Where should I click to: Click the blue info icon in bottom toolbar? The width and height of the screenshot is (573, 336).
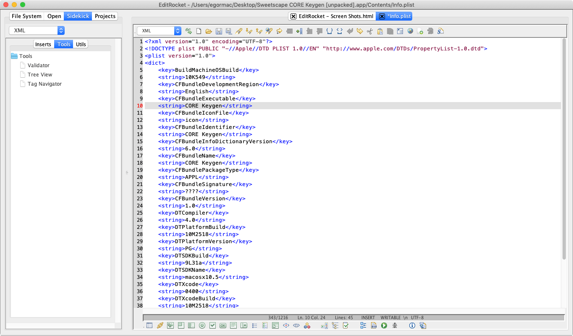[x=412, y=325]
